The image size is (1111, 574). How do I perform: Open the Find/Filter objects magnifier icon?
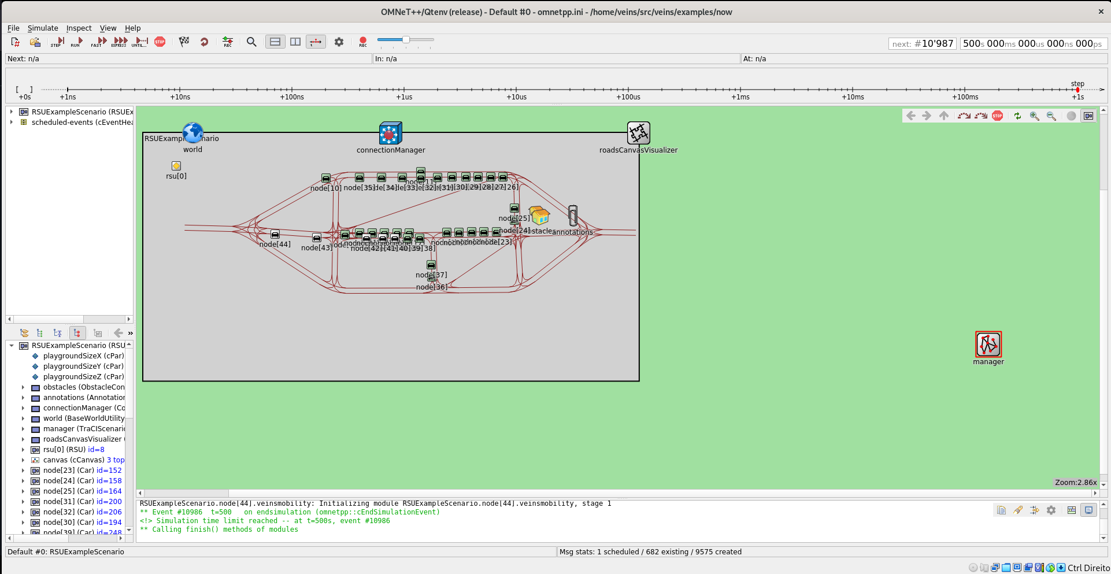251,42
